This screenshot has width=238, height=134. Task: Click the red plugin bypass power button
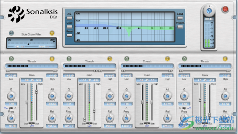pos(225,9)
